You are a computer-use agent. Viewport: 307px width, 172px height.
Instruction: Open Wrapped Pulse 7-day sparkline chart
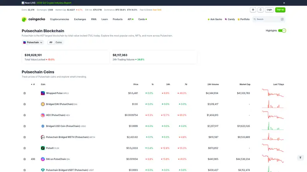pos(273,93)
